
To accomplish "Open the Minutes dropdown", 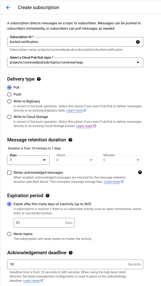I will [138, 160].
